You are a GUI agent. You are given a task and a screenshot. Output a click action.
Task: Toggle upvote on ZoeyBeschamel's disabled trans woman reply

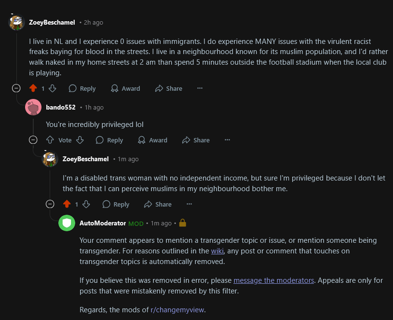tap(67, 204)
